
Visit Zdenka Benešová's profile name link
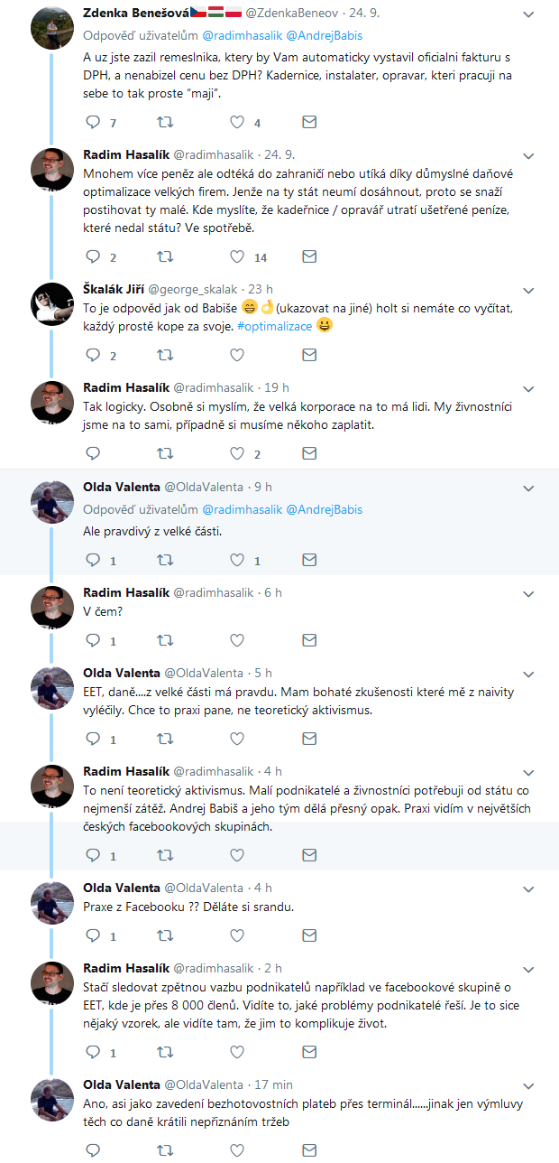[135, 14]
